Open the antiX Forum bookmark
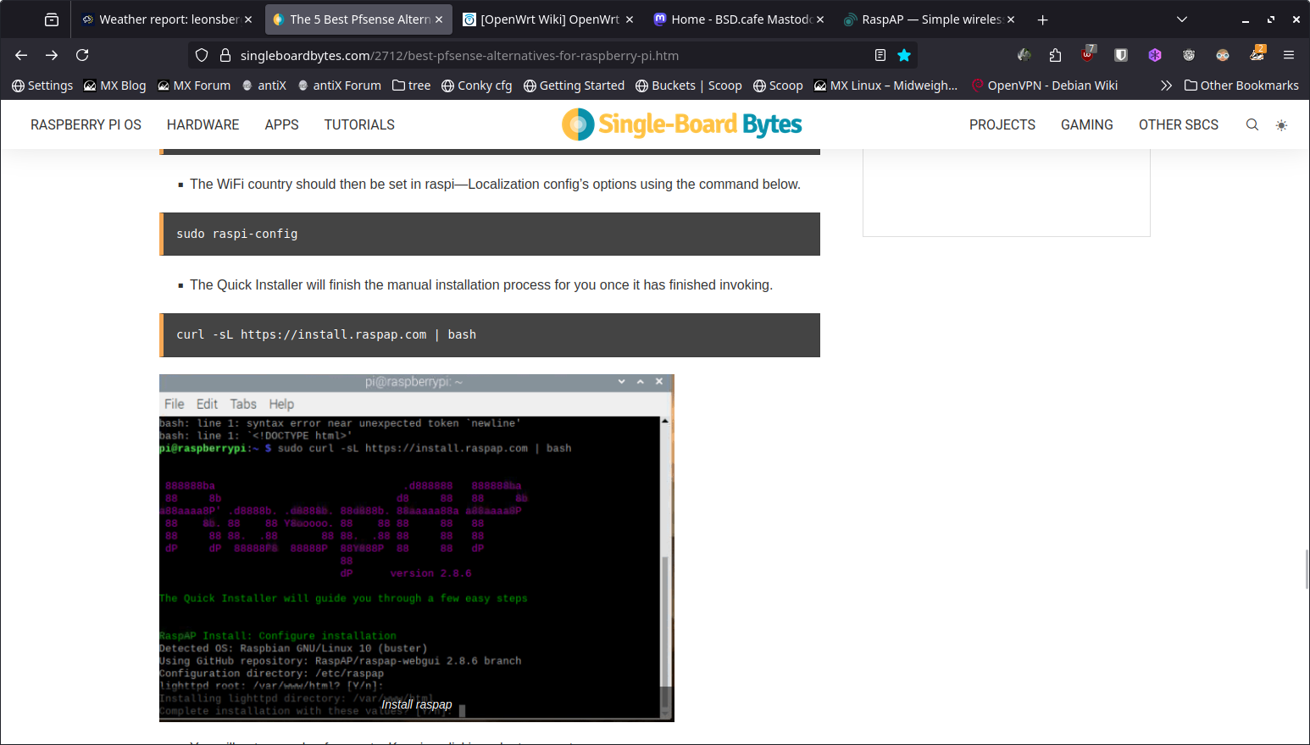1310x745 pixels. pos(338,86)
